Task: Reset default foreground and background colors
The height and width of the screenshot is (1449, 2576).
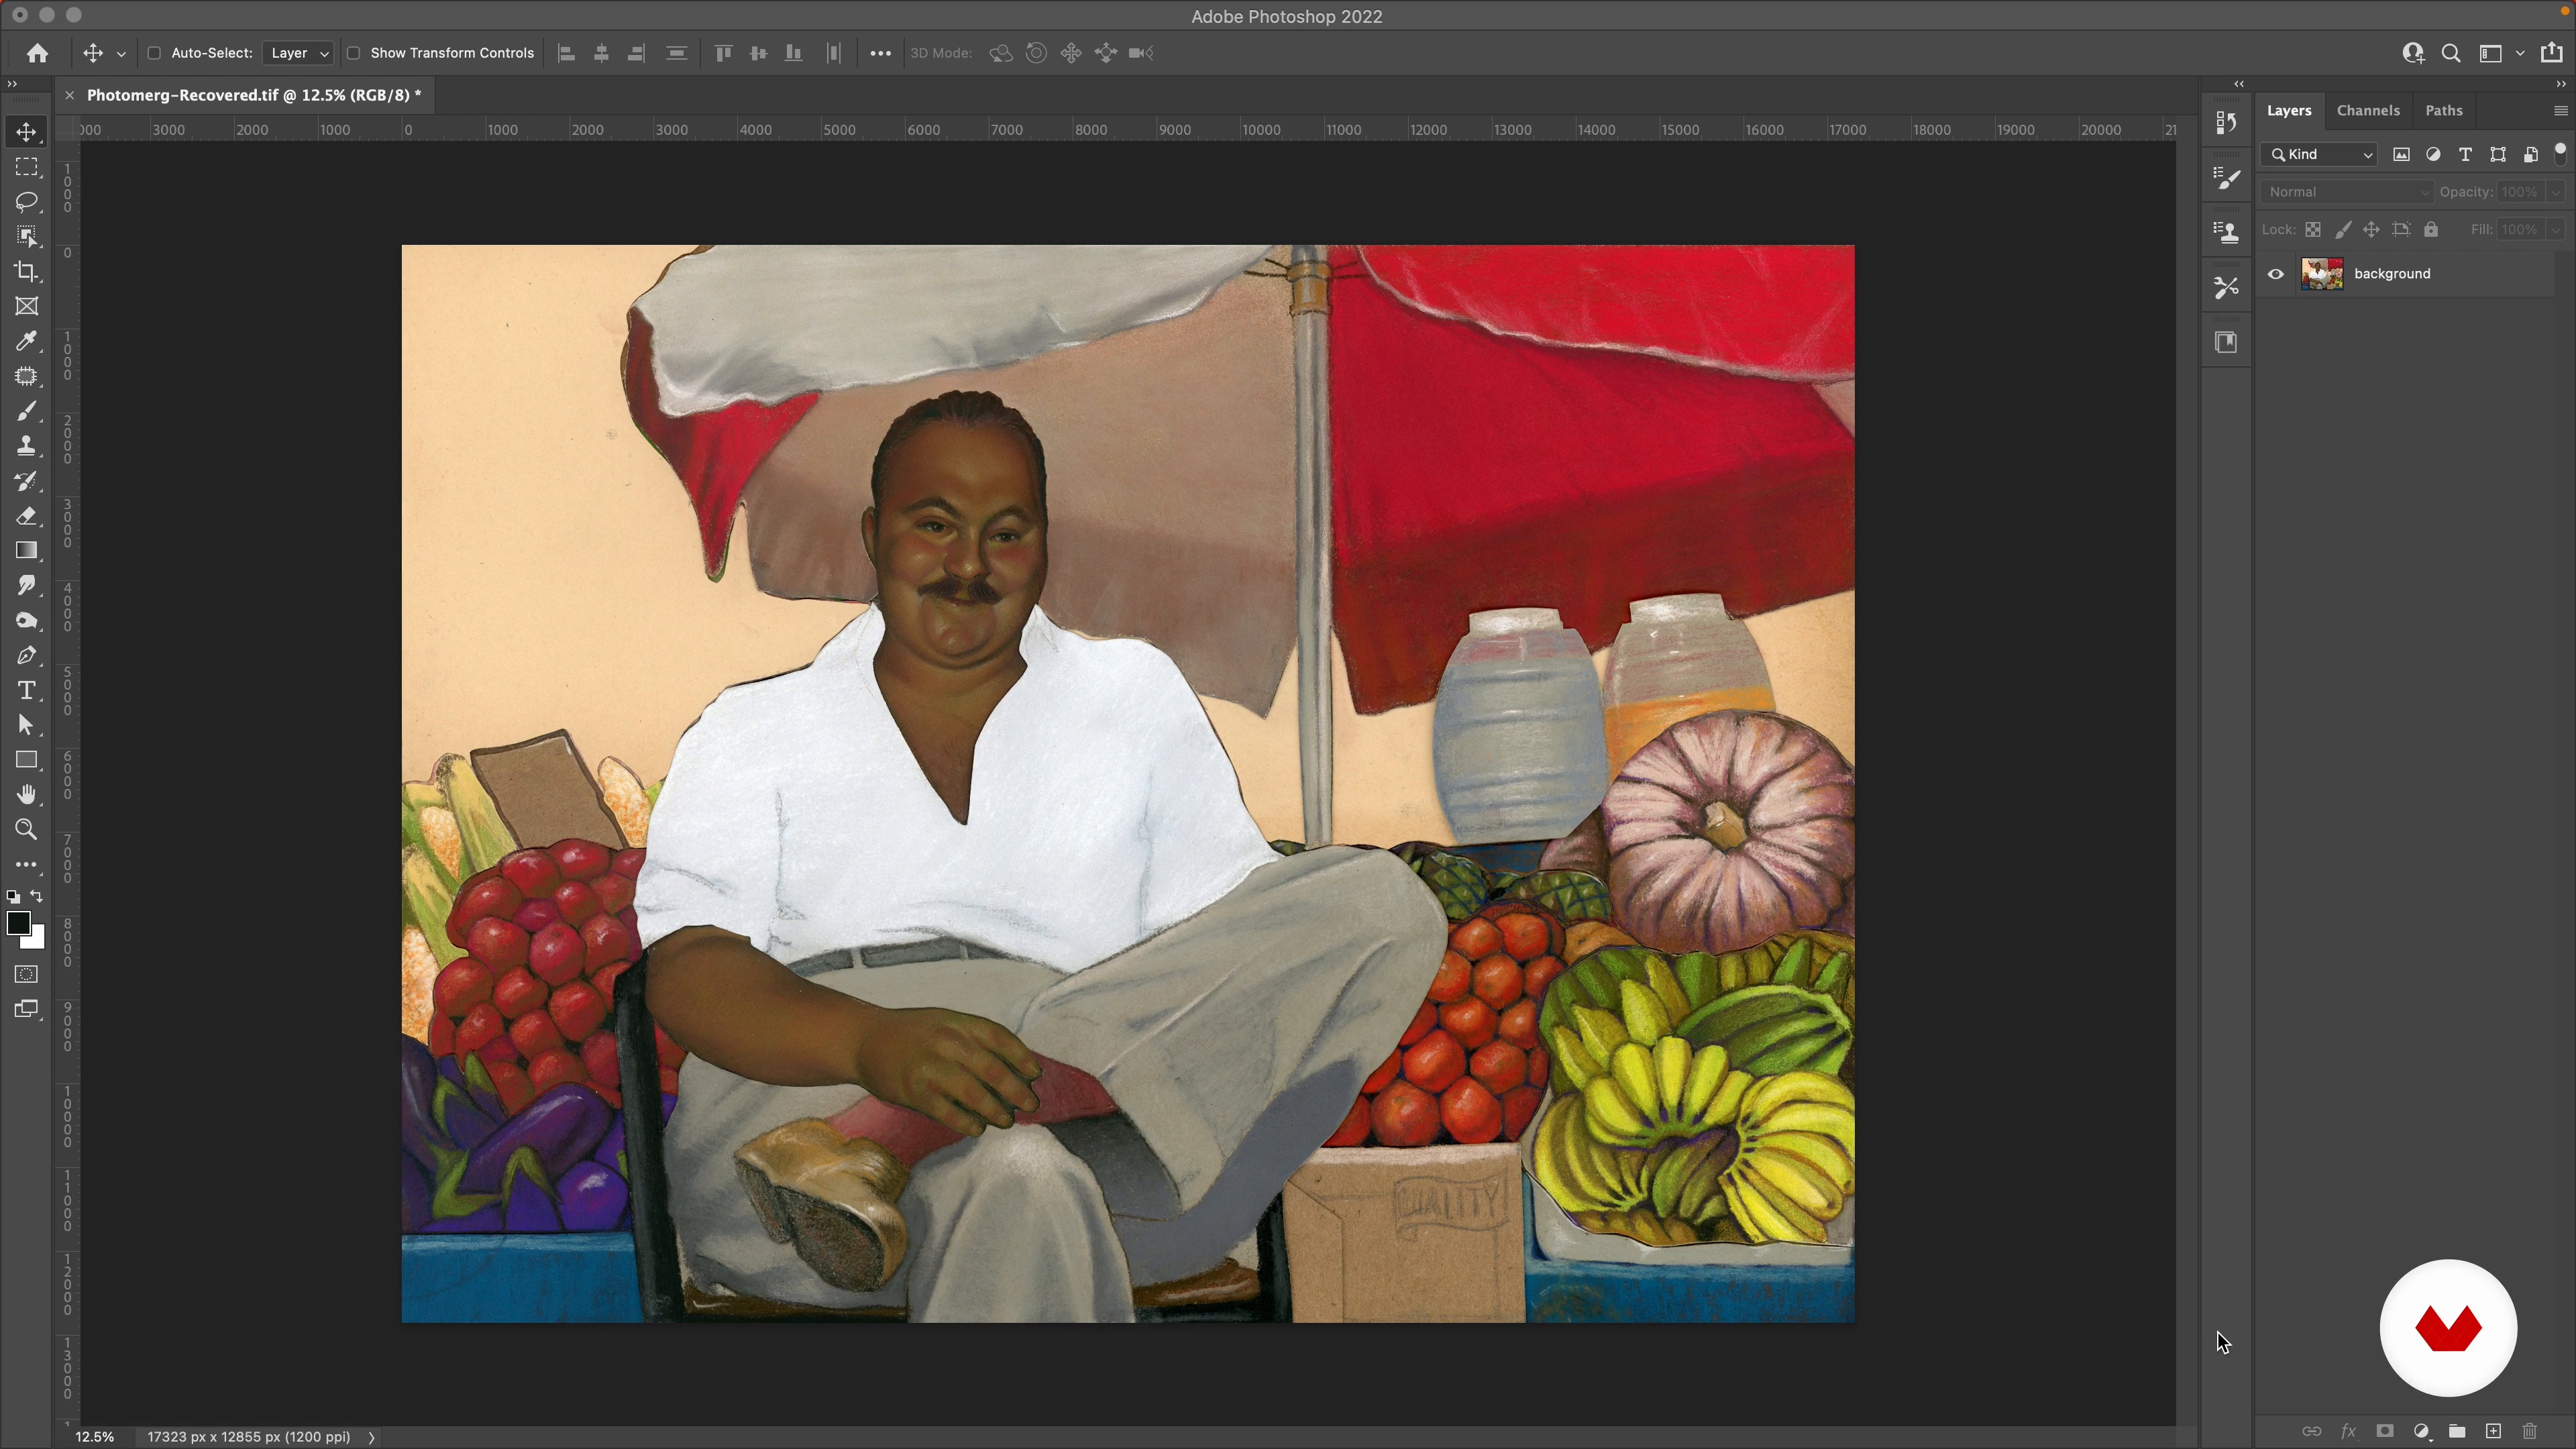Action: 13,898
